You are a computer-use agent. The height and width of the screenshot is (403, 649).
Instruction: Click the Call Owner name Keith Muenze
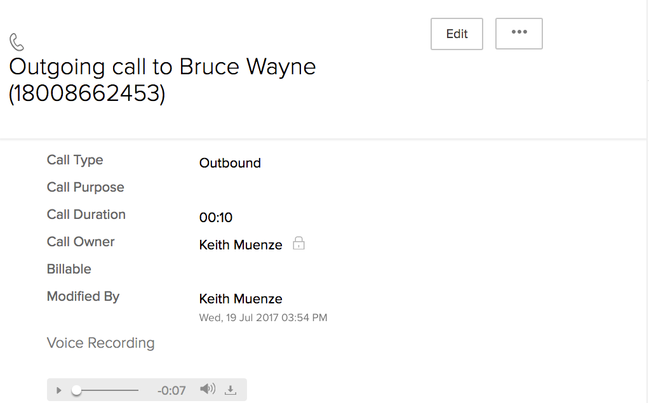tap(241, 245)
